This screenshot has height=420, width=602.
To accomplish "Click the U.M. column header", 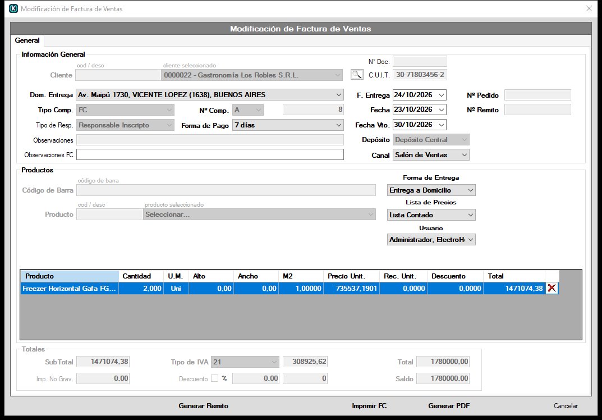I will [x=176, y=276].
